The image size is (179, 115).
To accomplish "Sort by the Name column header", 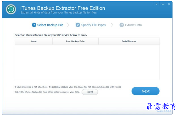I will 34,41.
